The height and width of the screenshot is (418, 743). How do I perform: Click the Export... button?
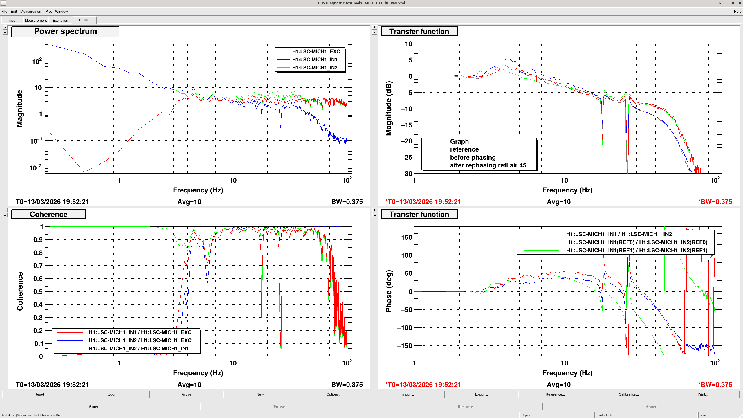click(481, 394)
